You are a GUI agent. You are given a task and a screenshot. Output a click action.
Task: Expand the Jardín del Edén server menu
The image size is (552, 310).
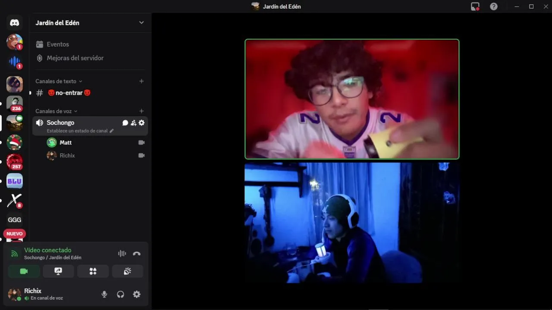[x=141, y=23]
